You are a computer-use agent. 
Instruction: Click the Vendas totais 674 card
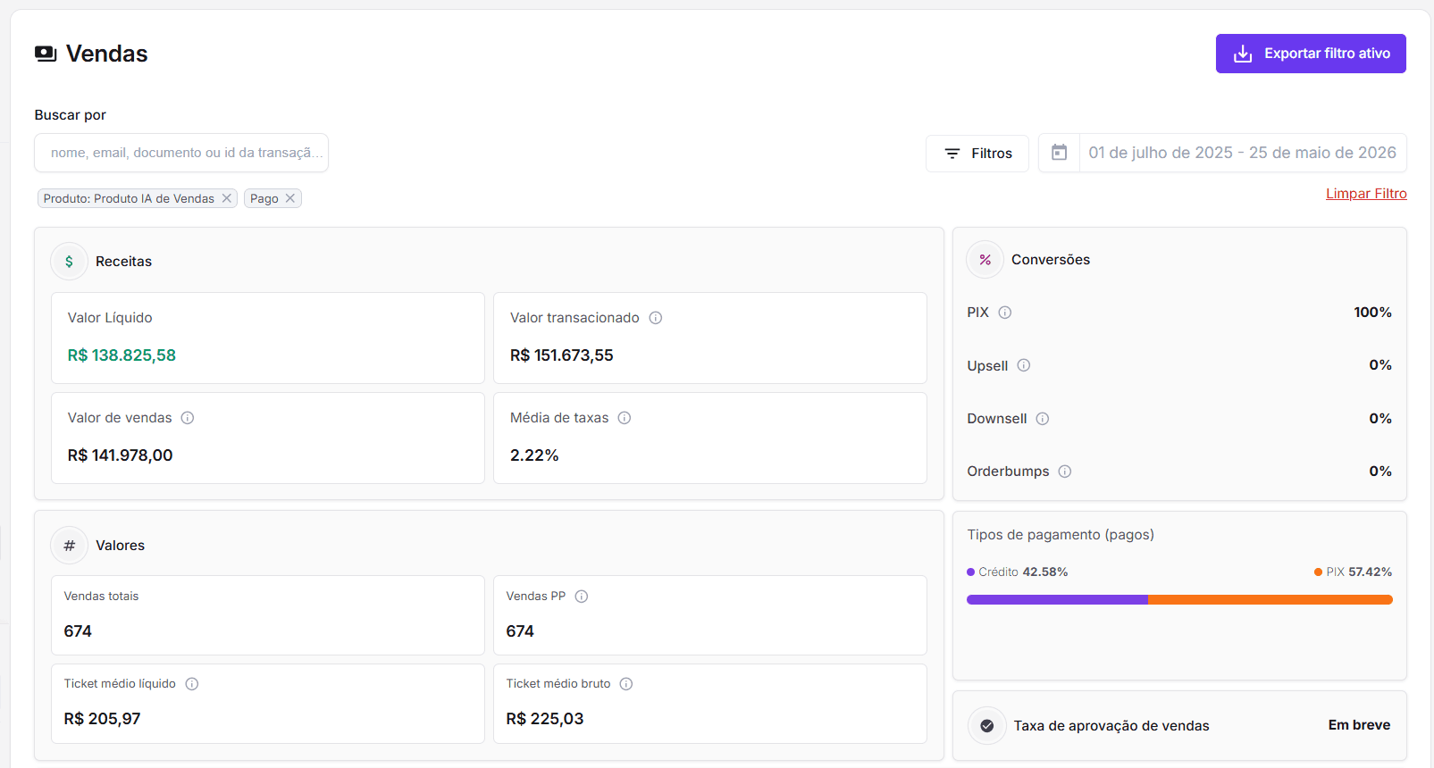[268, 615]
